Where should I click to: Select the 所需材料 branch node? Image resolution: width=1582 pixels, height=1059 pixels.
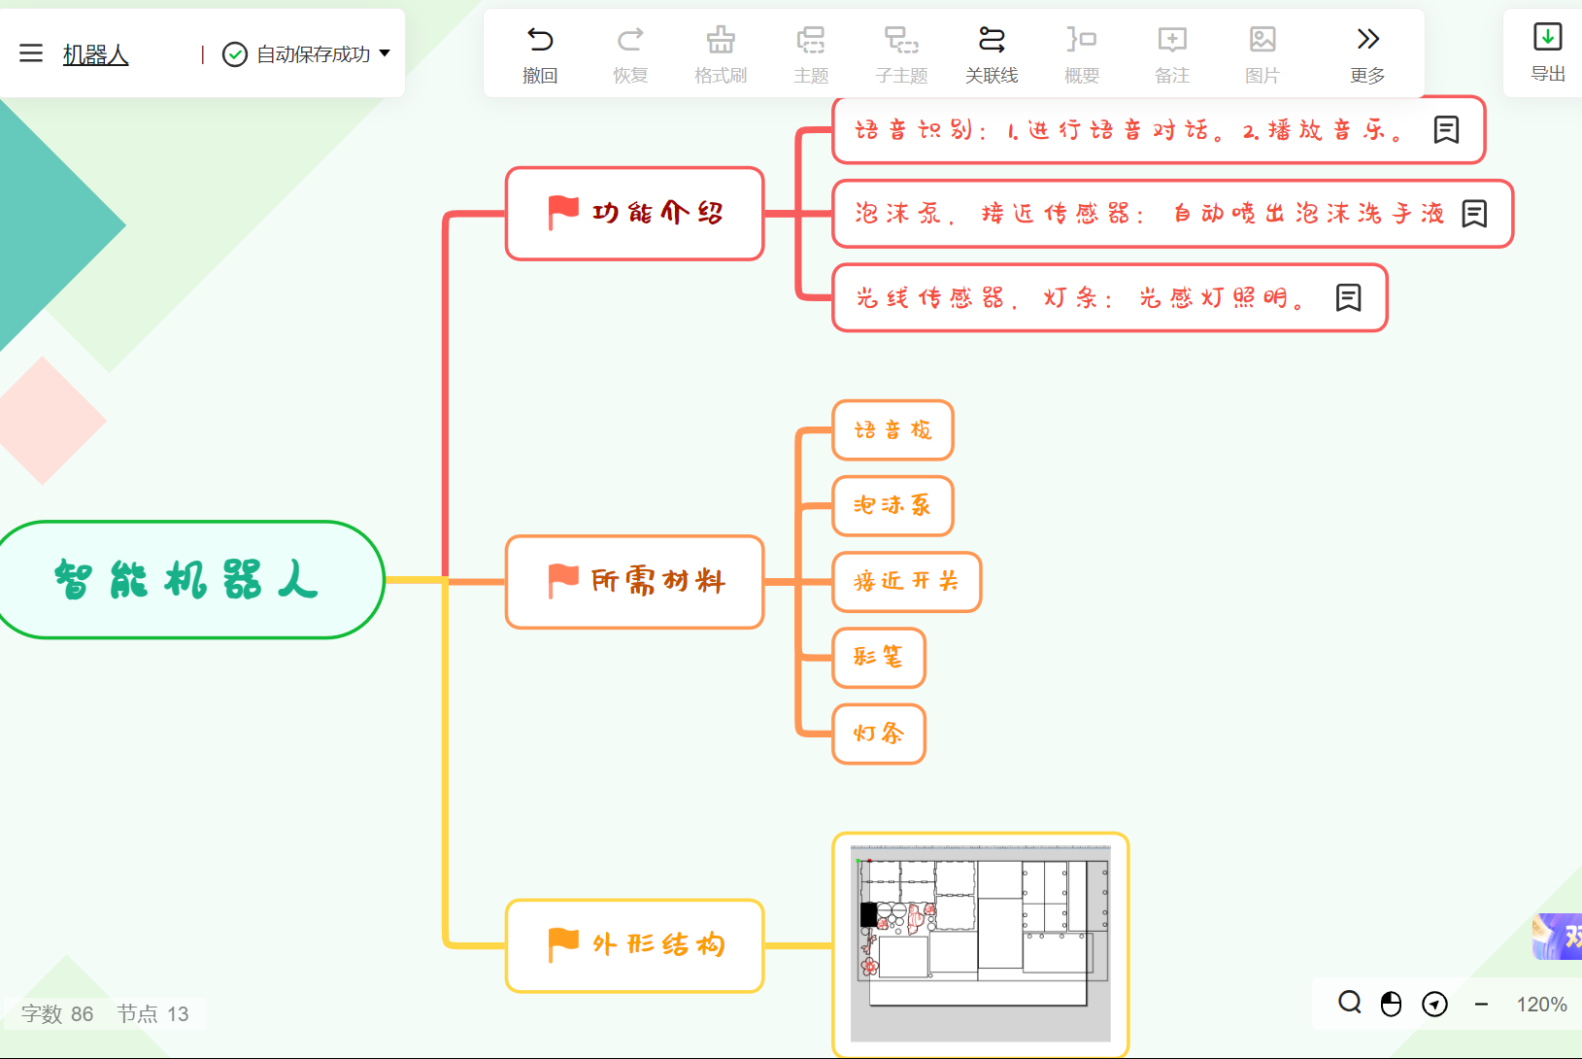[635, 582]
